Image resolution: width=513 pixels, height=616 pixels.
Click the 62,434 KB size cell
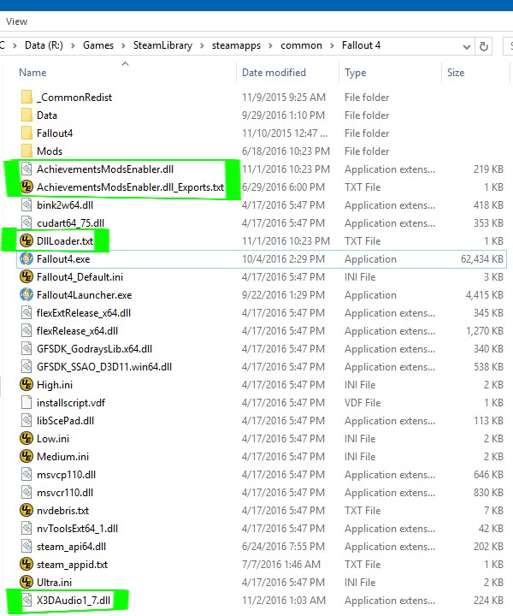coord(481,259)
